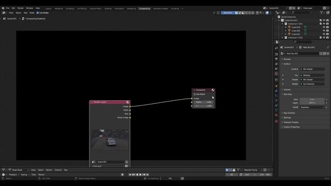This screenshot has width=331, height=186.
Task: Adjust the Composite Alpha value slider
Action: (203, 102)
